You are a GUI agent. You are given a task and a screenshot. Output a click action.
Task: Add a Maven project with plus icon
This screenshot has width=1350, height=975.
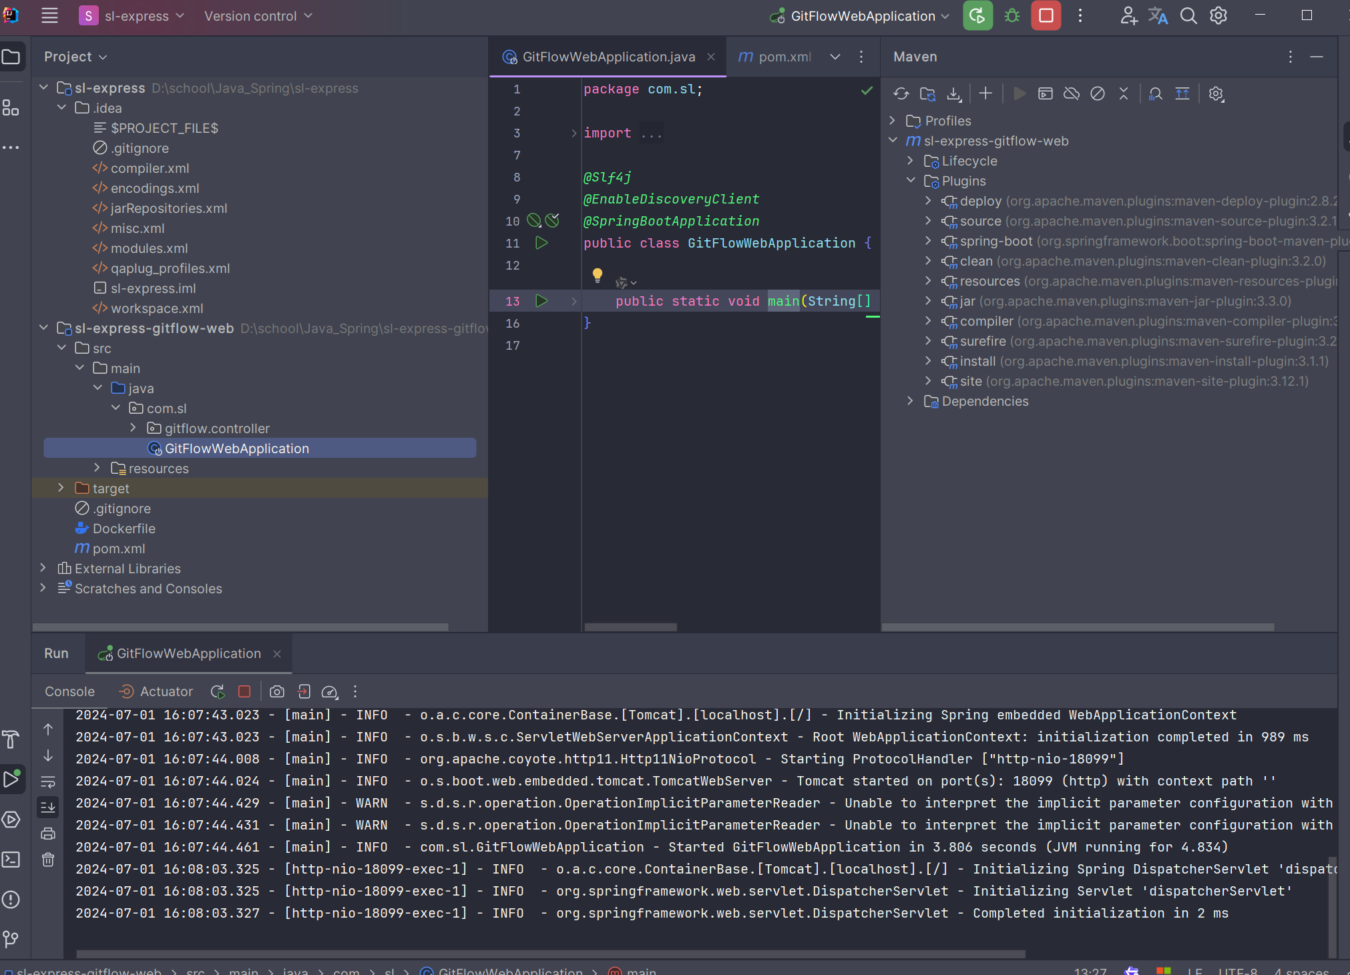tap(985, 94)
